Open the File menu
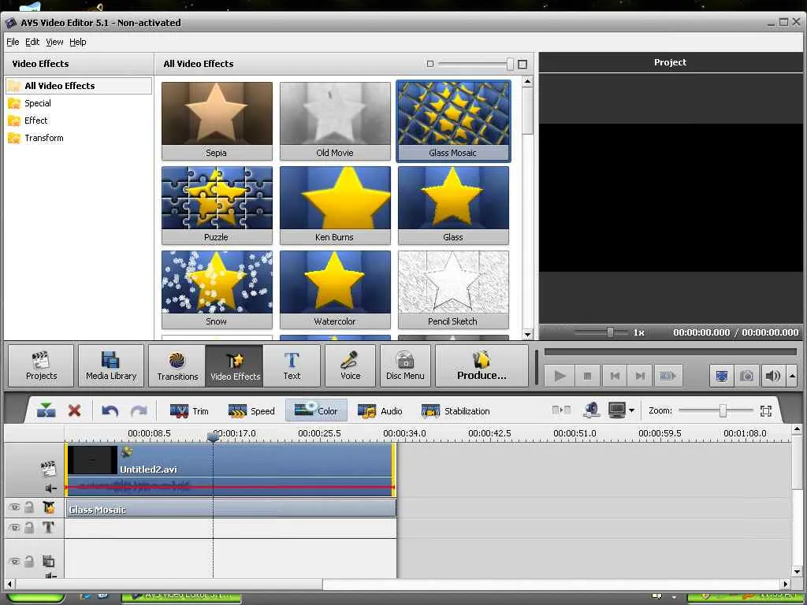The height and width of the screenshot is (605, 807). tap(13, 42)
